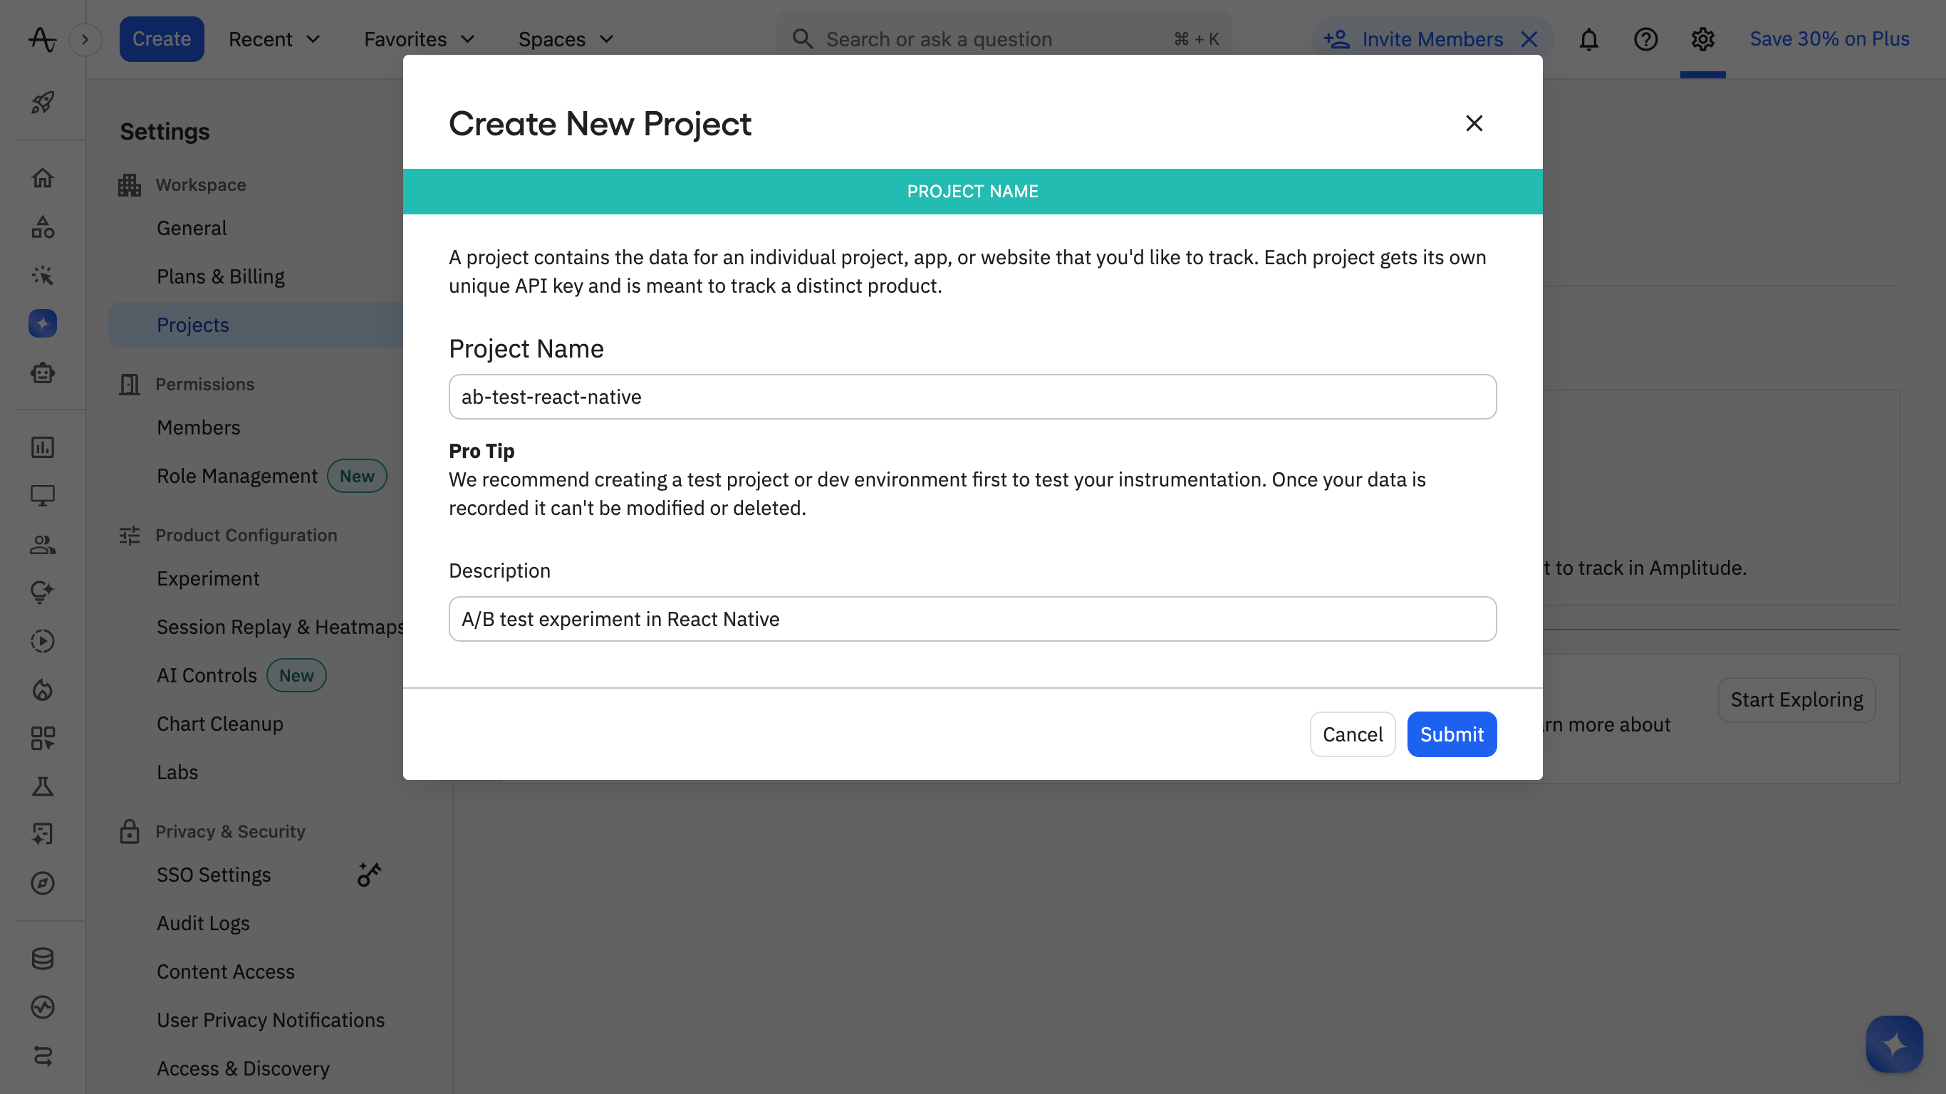Open the getting started rocket icon
Viewport: 1946px width, 1094px height.
tap(43, 103)
